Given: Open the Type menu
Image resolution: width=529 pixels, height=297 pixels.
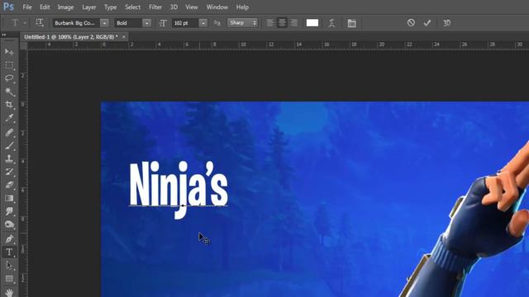Looking at the screenshot, I should 110,7.
